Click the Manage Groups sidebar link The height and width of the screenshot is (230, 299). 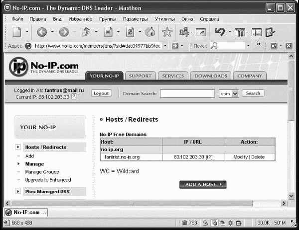(x=42, y=172)
